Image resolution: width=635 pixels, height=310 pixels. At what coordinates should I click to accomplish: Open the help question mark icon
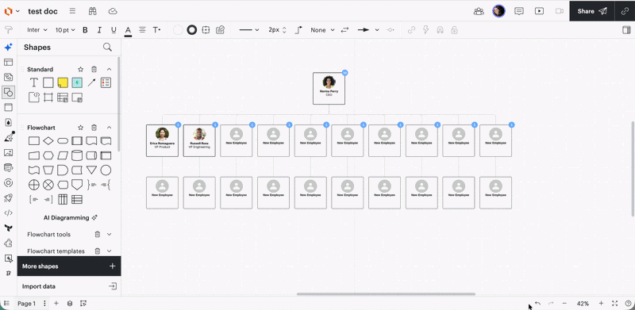pos(628,304)
